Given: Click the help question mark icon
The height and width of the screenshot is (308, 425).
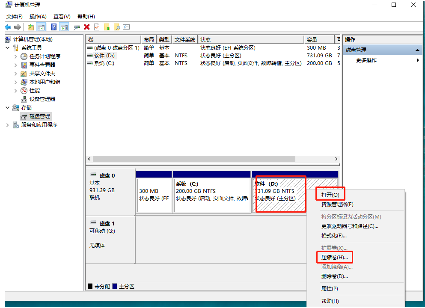Looking at the screenshot, I should [x=54, y=27].
